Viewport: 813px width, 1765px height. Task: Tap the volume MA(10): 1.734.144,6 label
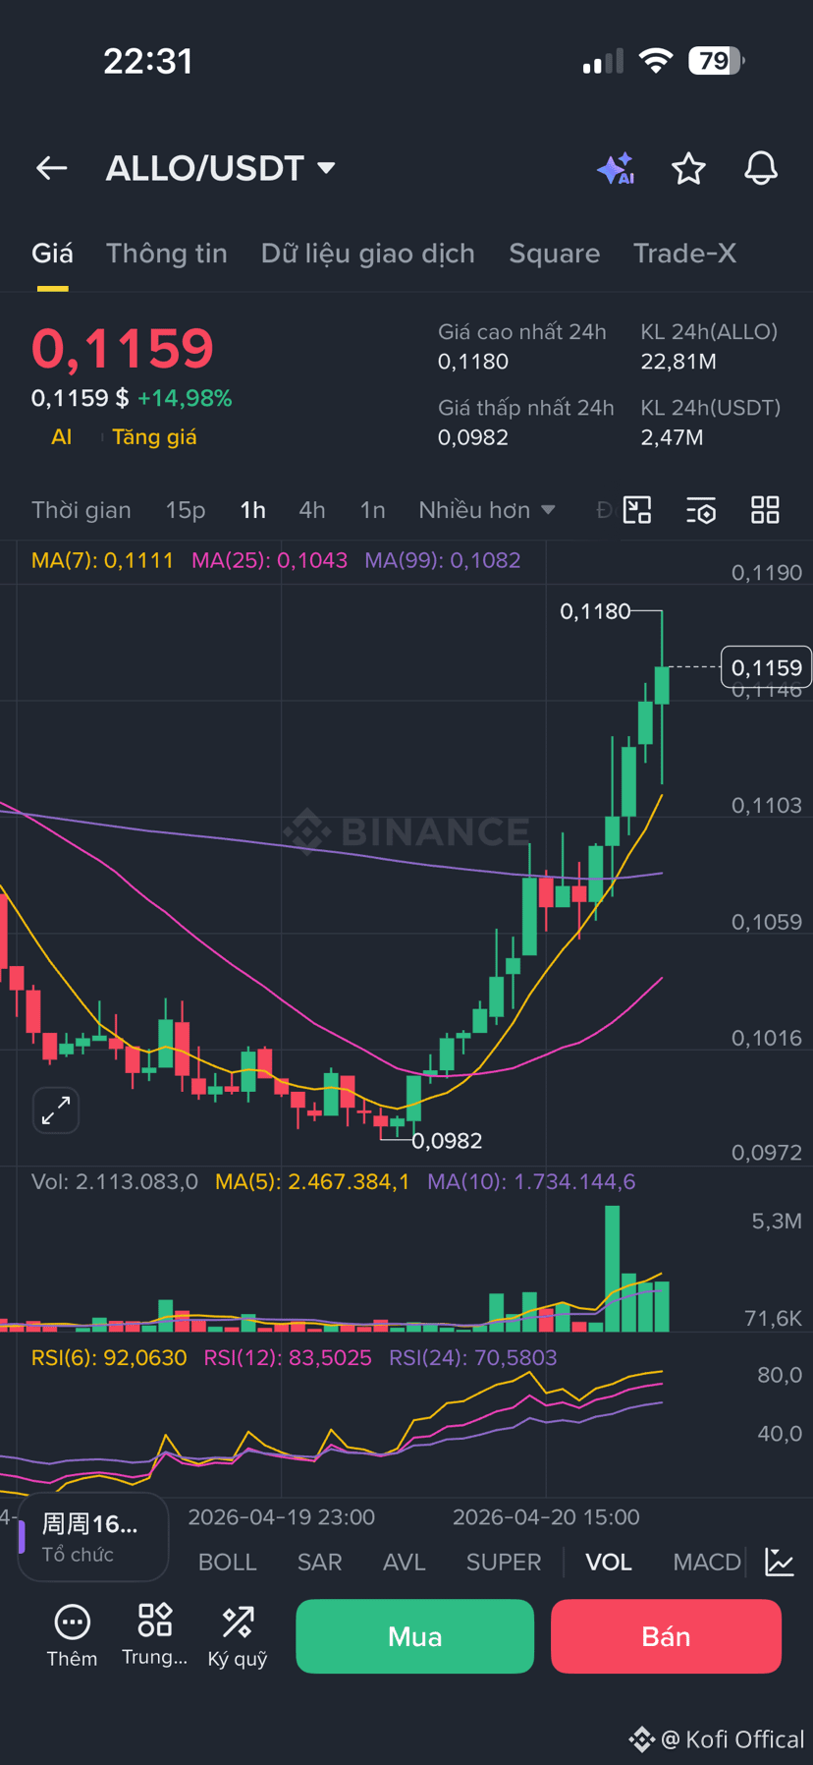(x=531, y=1181)
